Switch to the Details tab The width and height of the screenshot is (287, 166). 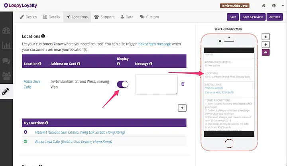click(x=51, y=17)
